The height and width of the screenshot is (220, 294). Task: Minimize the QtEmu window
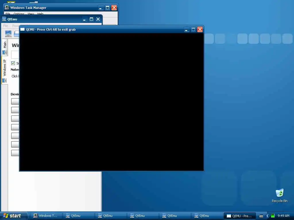[85, 19]
